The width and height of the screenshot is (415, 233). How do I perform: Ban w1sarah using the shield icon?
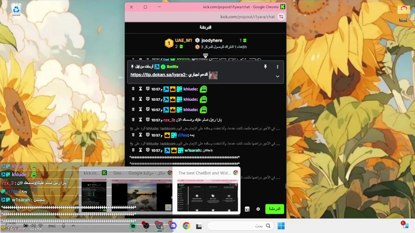(148, 150)
